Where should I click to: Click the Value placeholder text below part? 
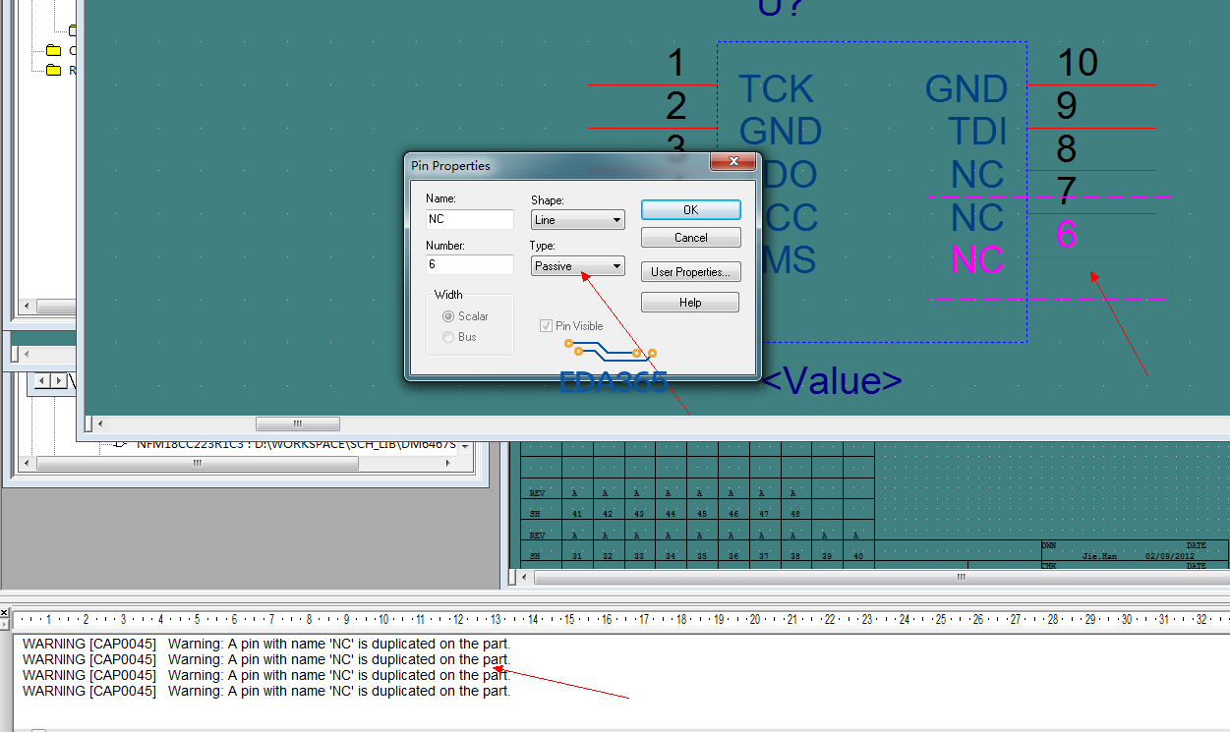point(831,381)
